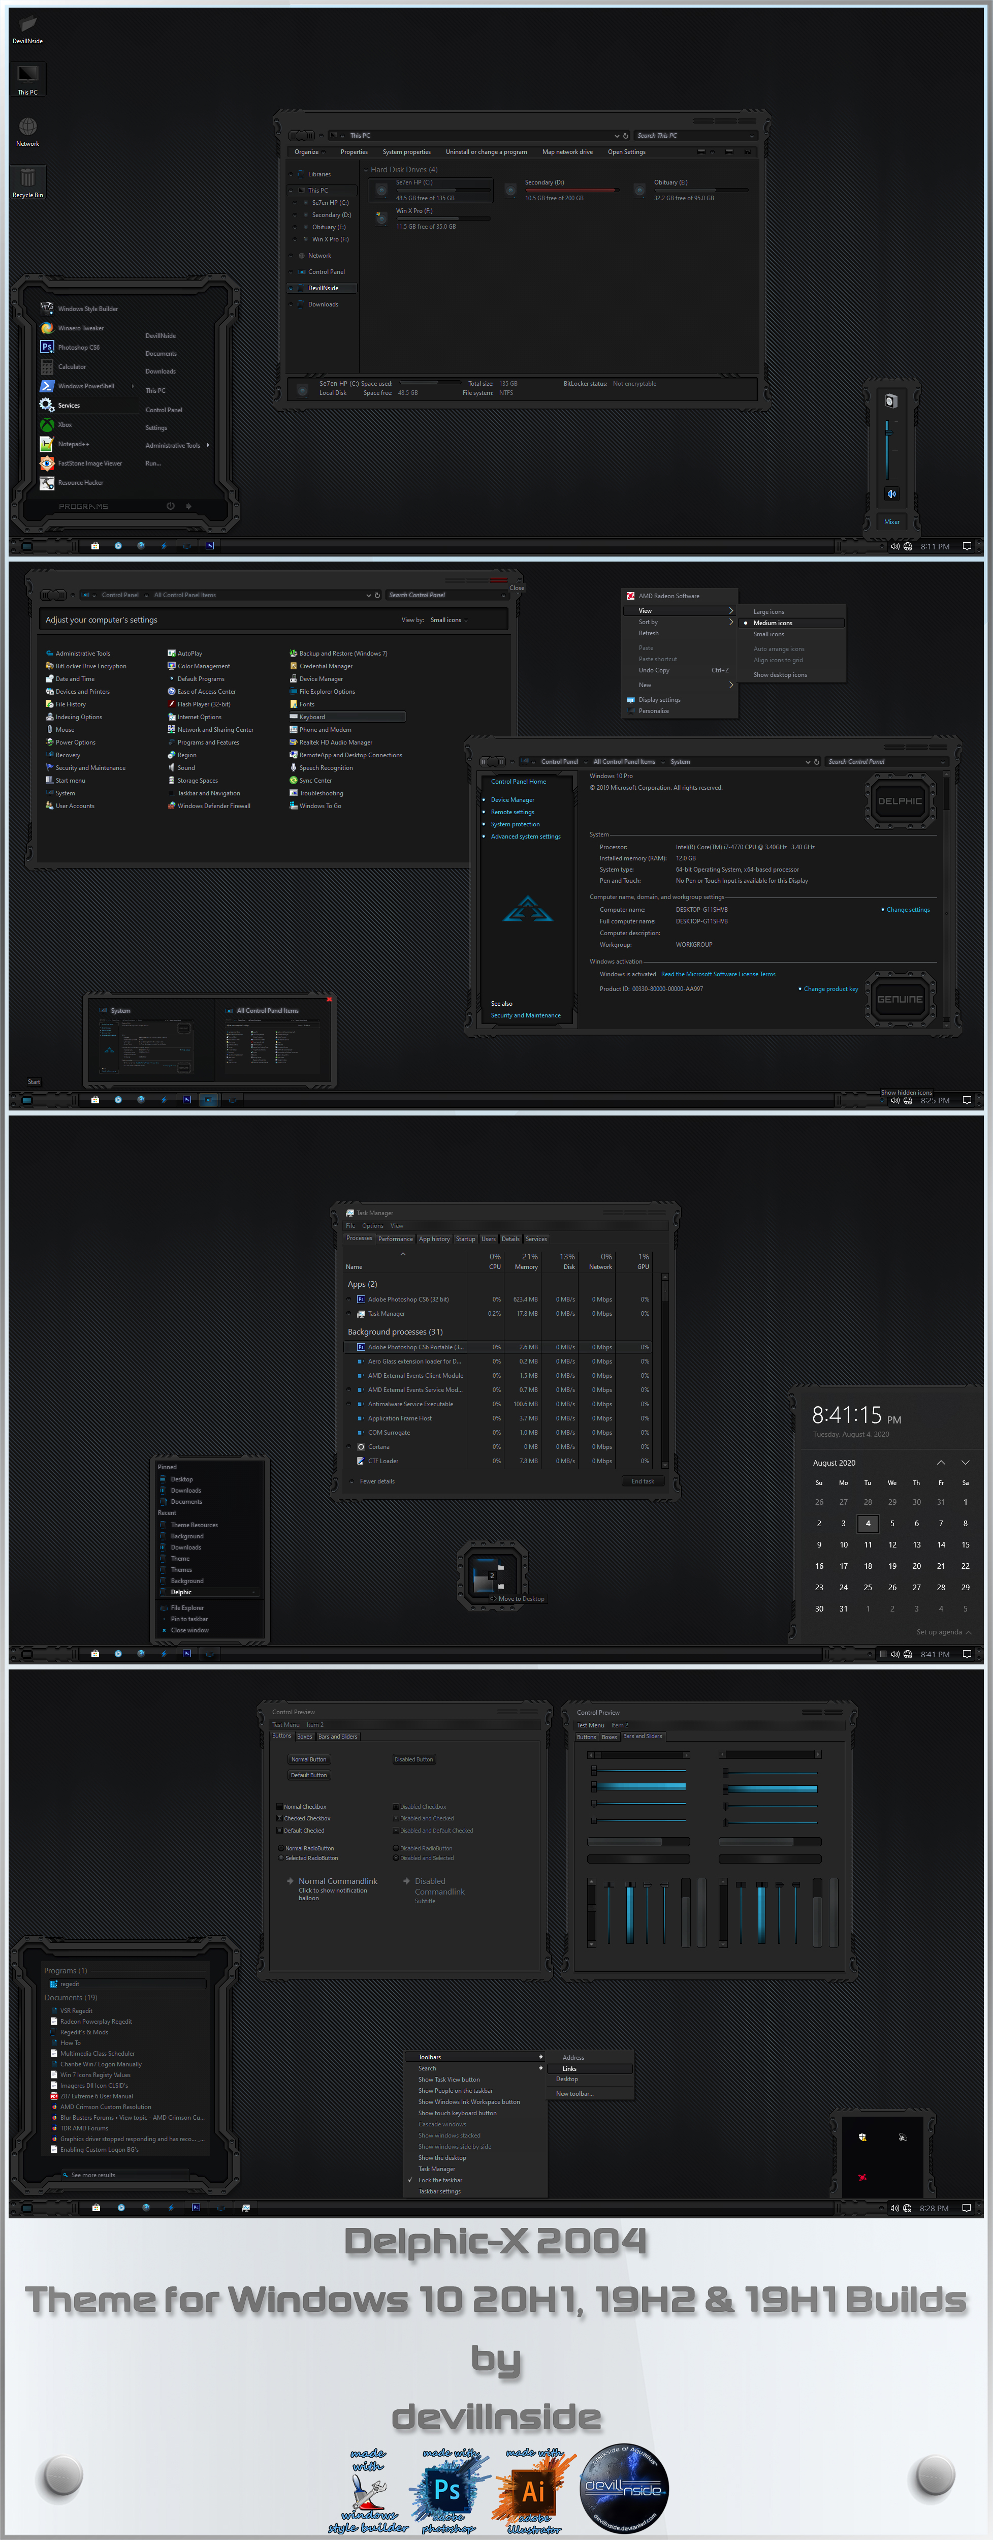This screenshot has width=993, height=2540.
Task: Expand Toolbars in the taskbar context menu
Action: pyautogui.click(x=477, y=2057)
